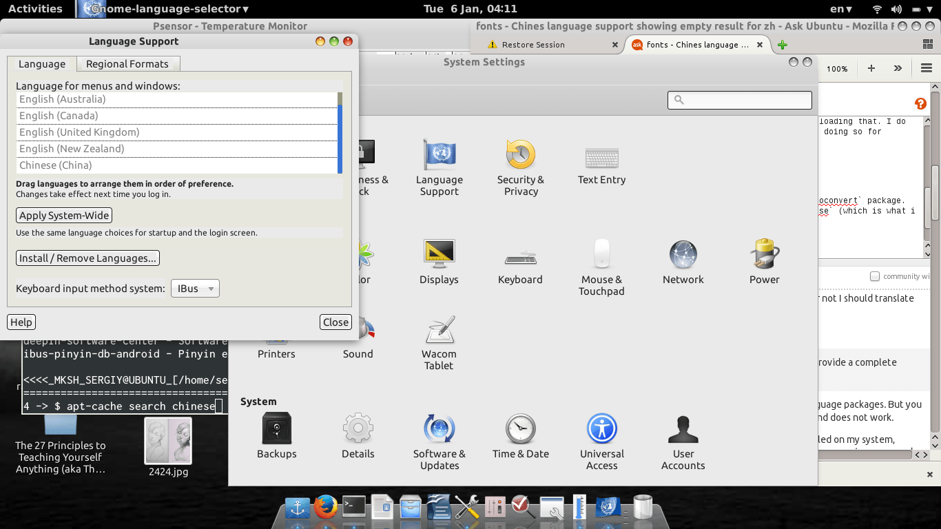941x529 pixels.
Task: Click Install / Remove Languages button
Action: (87, 258)
